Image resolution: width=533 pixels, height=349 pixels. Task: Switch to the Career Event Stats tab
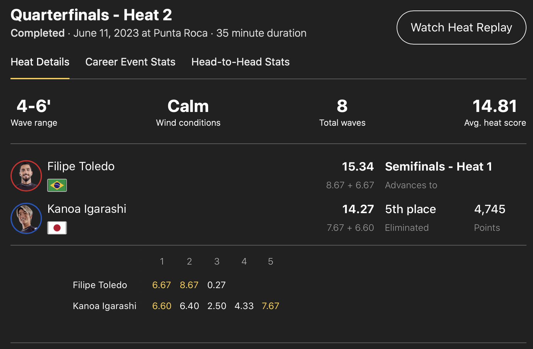click(x=130, y=62)
